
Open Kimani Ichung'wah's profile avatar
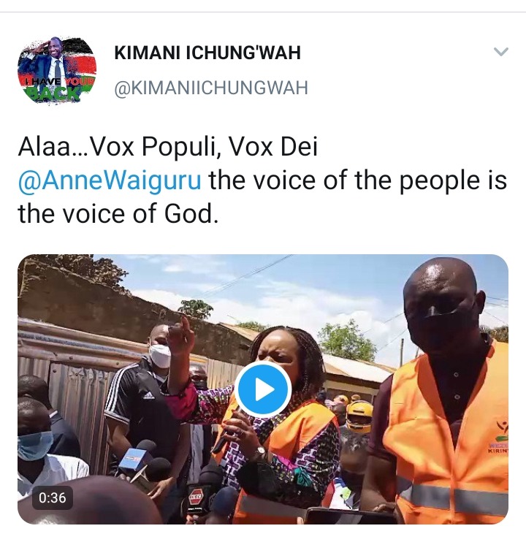tap(57, 70)
